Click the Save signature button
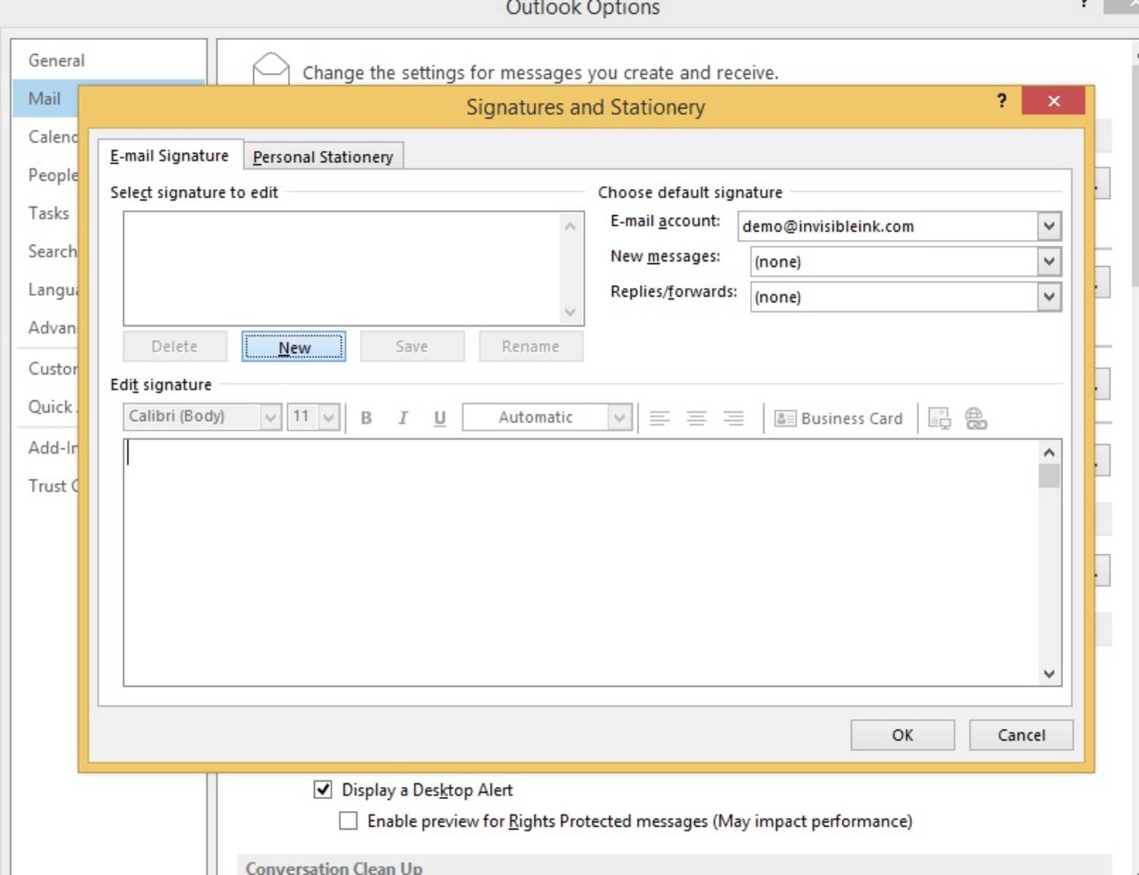This screenshot has width=1139, height=875. (412, 346)
